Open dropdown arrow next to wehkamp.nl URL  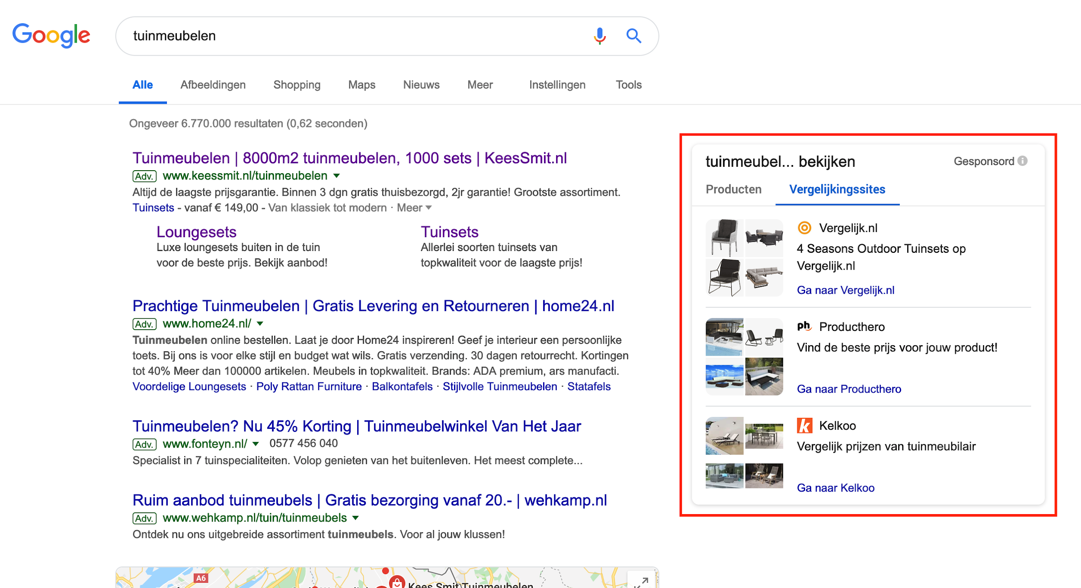click(x=355, y=518)
